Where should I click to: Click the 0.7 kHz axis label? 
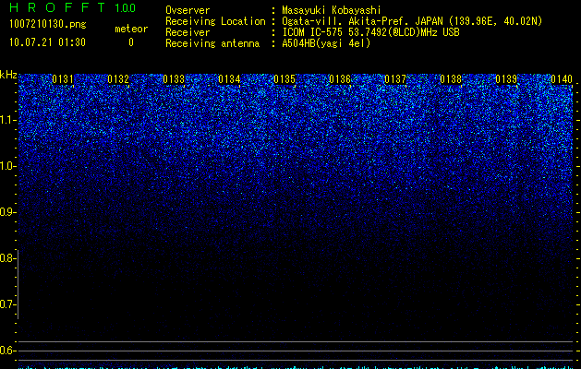pos(7,304)
